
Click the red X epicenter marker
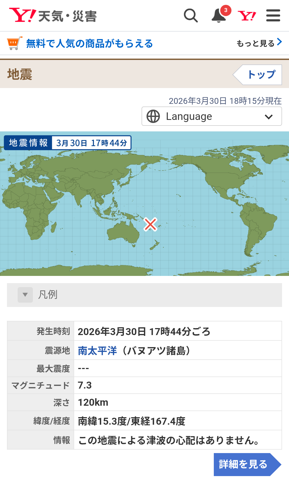click(150, 224)
